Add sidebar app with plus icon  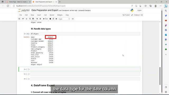166,55
